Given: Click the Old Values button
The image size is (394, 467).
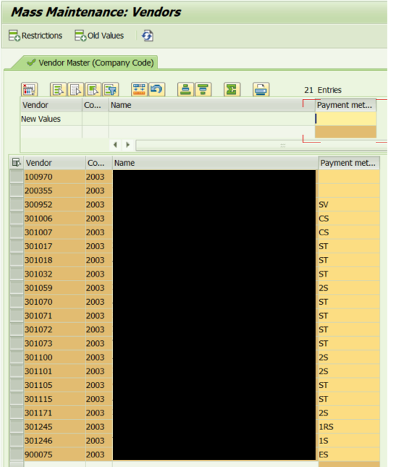Looking at the screenshot, I should 100,36.
